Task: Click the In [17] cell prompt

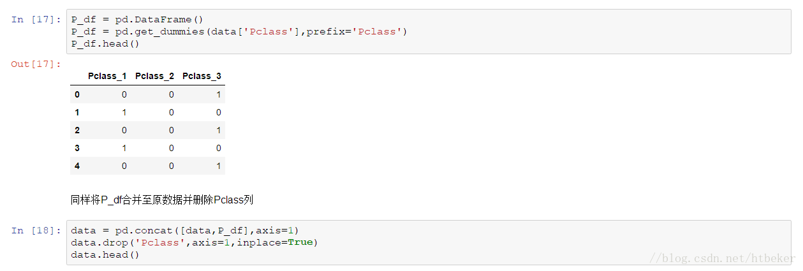Action: 36,19
